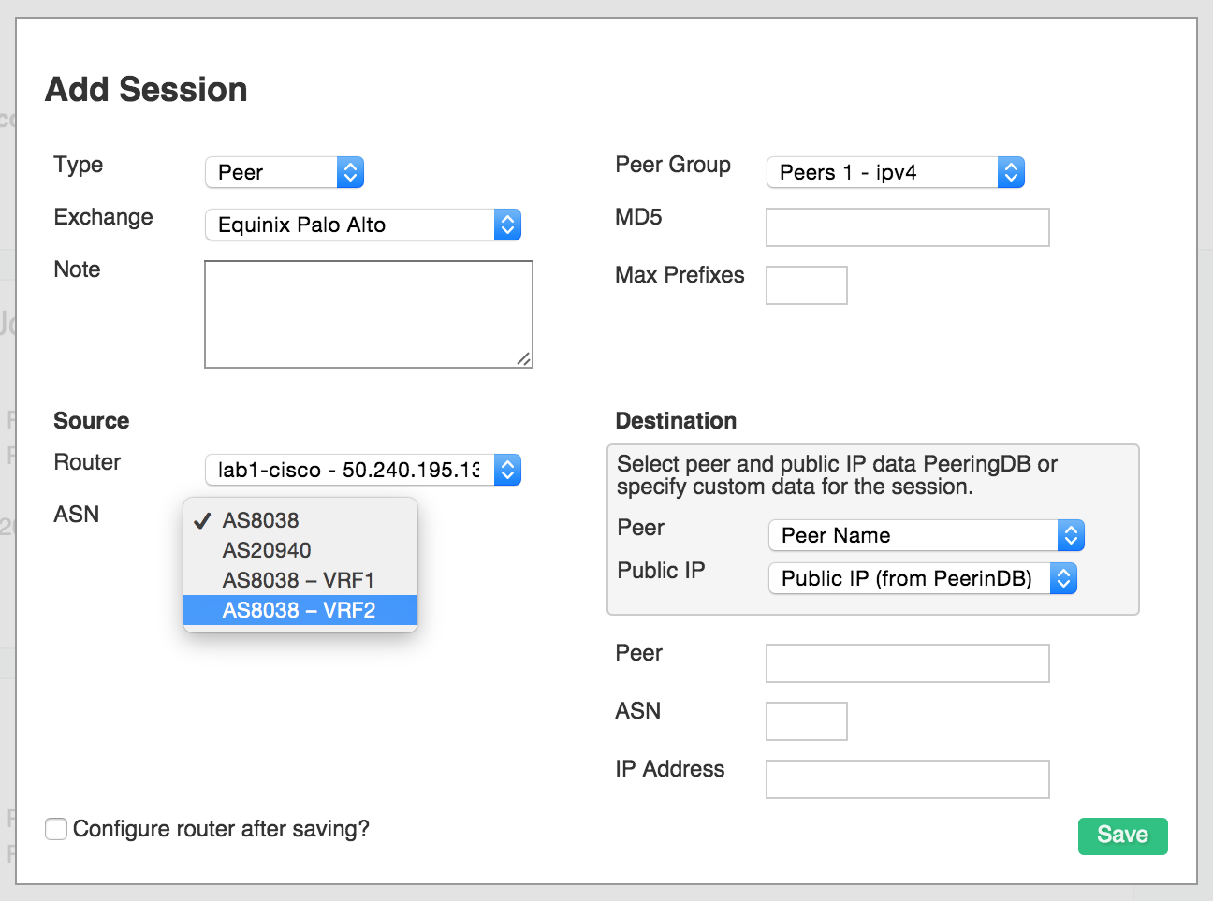This screenshot has width=1213, height=901.
Task: Open the Router selector lab1-cisco
Action: pos(362,470)
